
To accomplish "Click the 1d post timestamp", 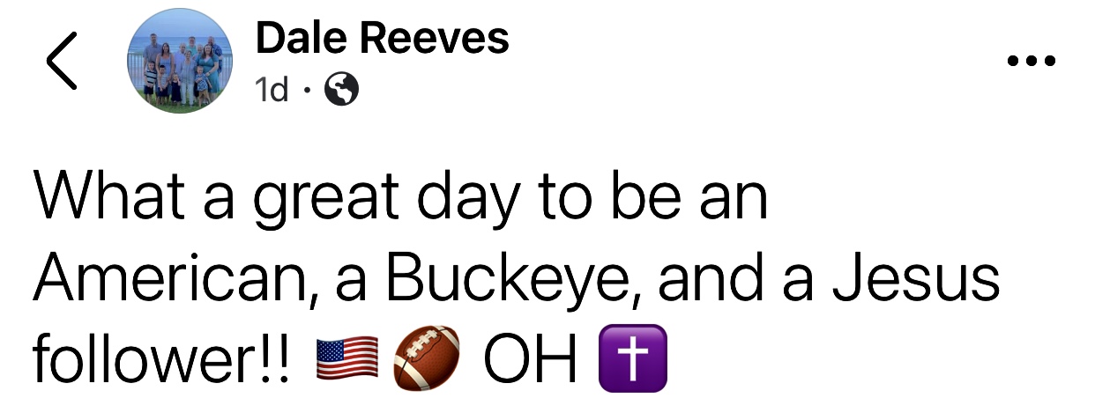I will pos(272,89).
